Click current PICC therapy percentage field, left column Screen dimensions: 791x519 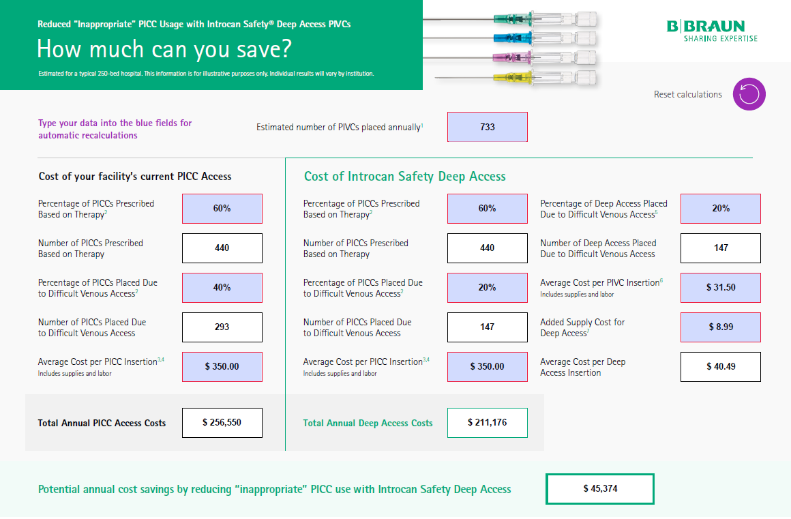[222, 209]
